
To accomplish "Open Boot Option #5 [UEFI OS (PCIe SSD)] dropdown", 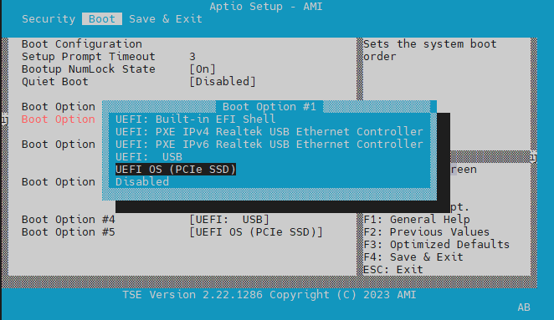I will [x=256, y=232].
